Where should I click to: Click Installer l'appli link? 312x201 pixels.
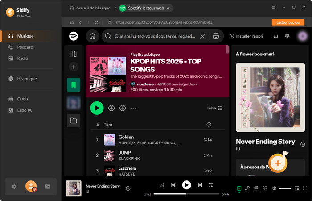pos(245,36)
